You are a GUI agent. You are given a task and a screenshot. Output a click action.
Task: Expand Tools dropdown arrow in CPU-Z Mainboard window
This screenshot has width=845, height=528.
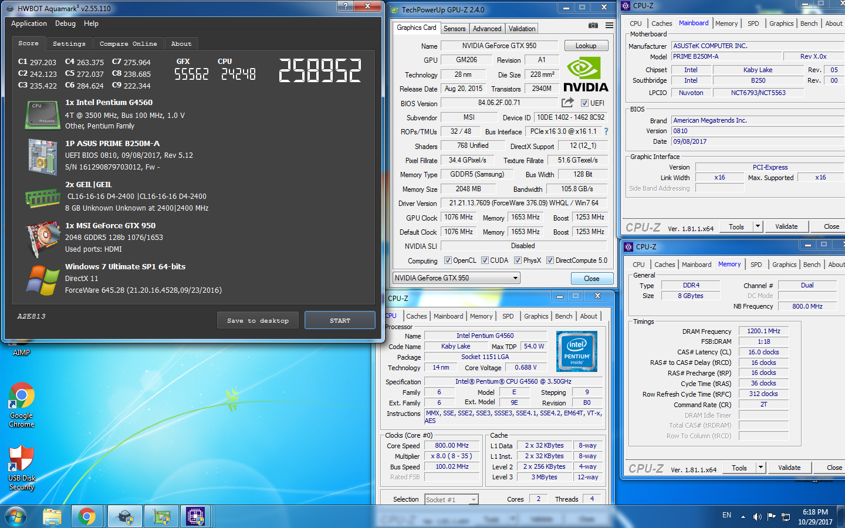(x=757, y=226)
